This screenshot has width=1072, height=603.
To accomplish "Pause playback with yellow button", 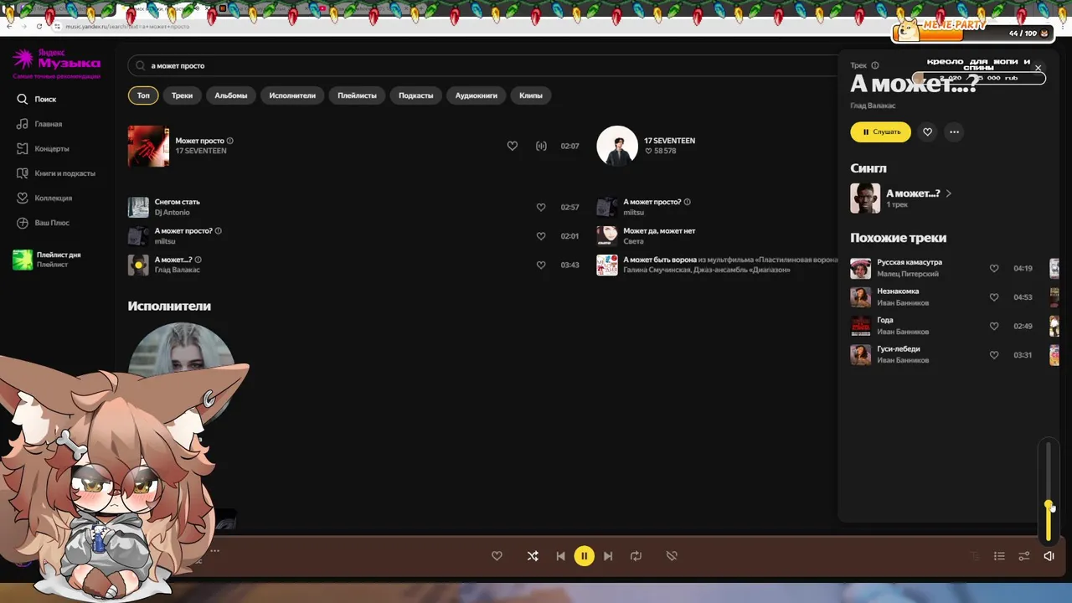I will (x=585, y=556).
